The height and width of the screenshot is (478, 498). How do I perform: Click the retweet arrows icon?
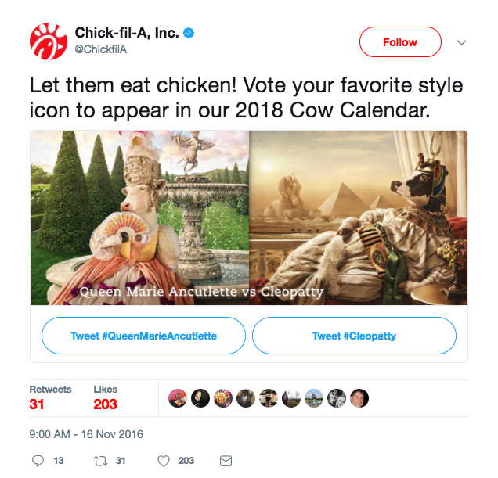coord(100,461)
